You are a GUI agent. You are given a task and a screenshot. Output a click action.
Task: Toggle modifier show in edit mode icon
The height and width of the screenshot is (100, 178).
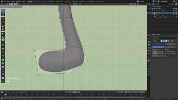166,41
